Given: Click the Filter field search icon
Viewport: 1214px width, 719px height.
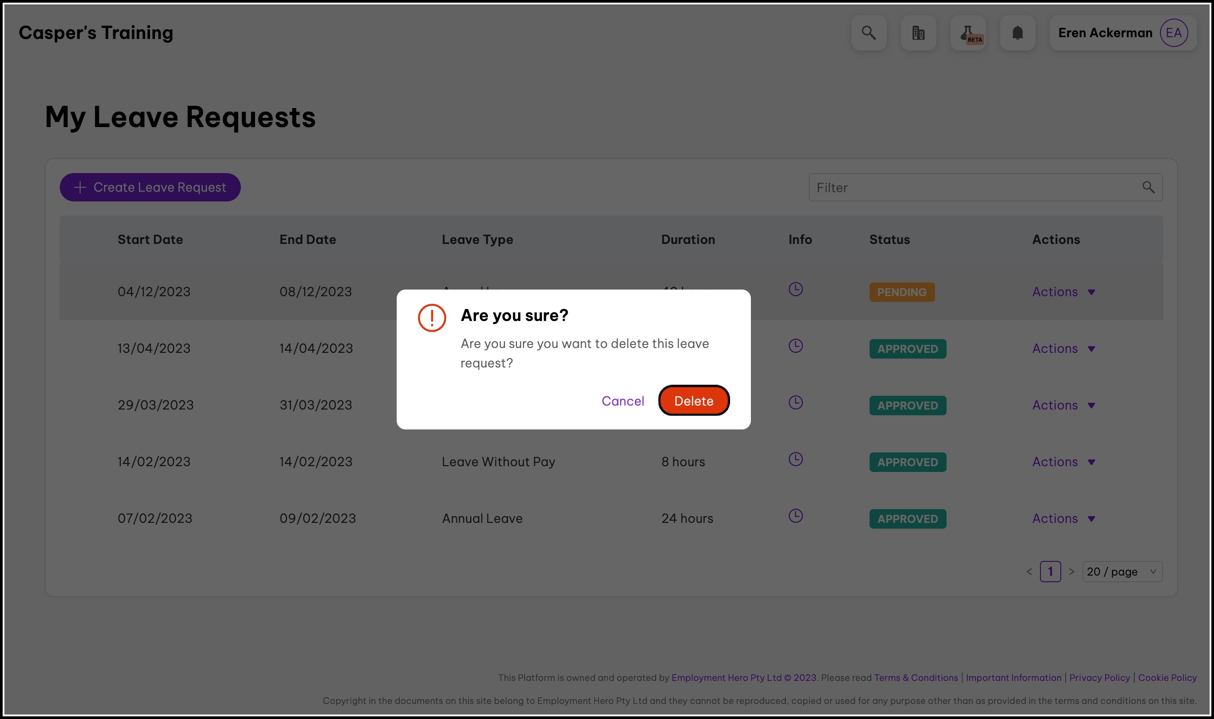Looking at the screenshot, I should click(1148, 188).
